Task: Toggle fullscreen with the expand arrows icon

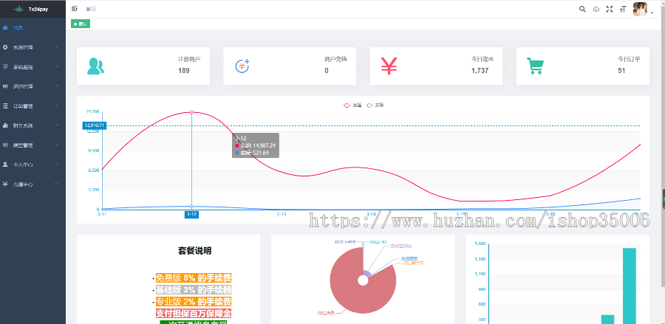Action: tap(610, 10)
